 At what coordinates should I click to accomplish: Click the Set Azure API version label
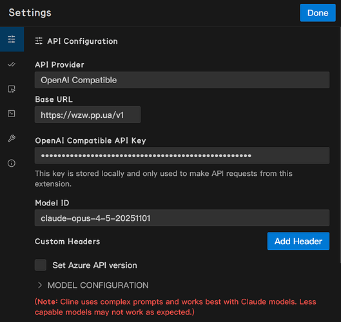point(95,265)
